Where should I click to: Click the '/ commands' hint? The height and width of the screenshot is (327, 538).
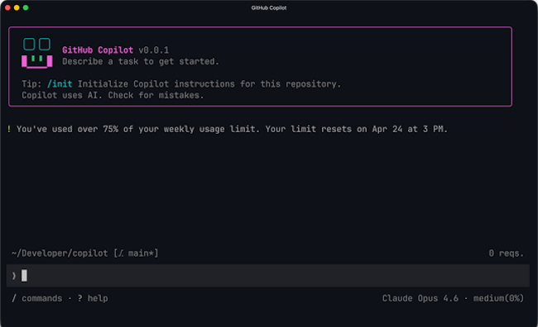tap(37, 298)
